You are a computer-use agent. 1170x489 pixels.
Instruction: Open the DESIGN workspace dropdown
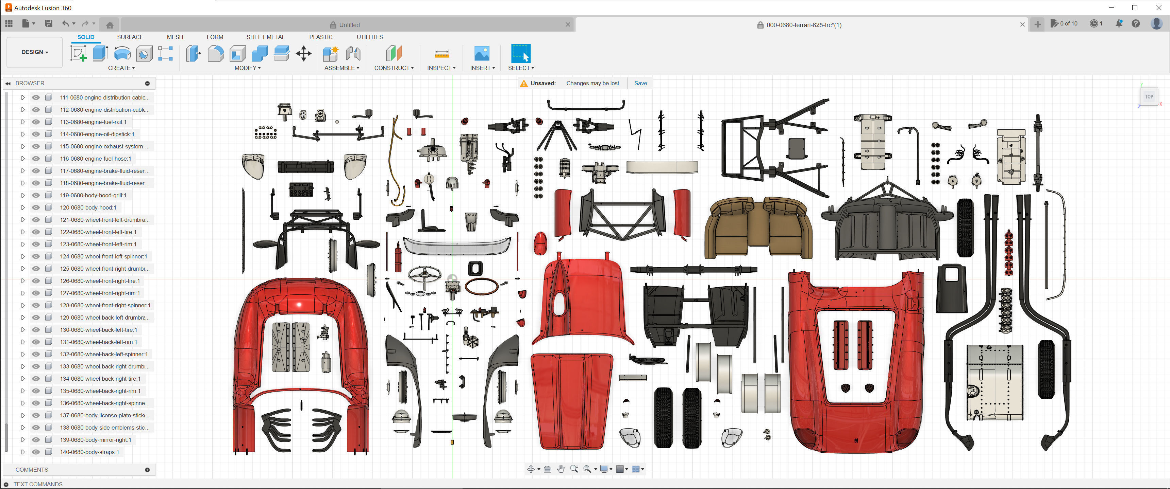tap(34, 52)
